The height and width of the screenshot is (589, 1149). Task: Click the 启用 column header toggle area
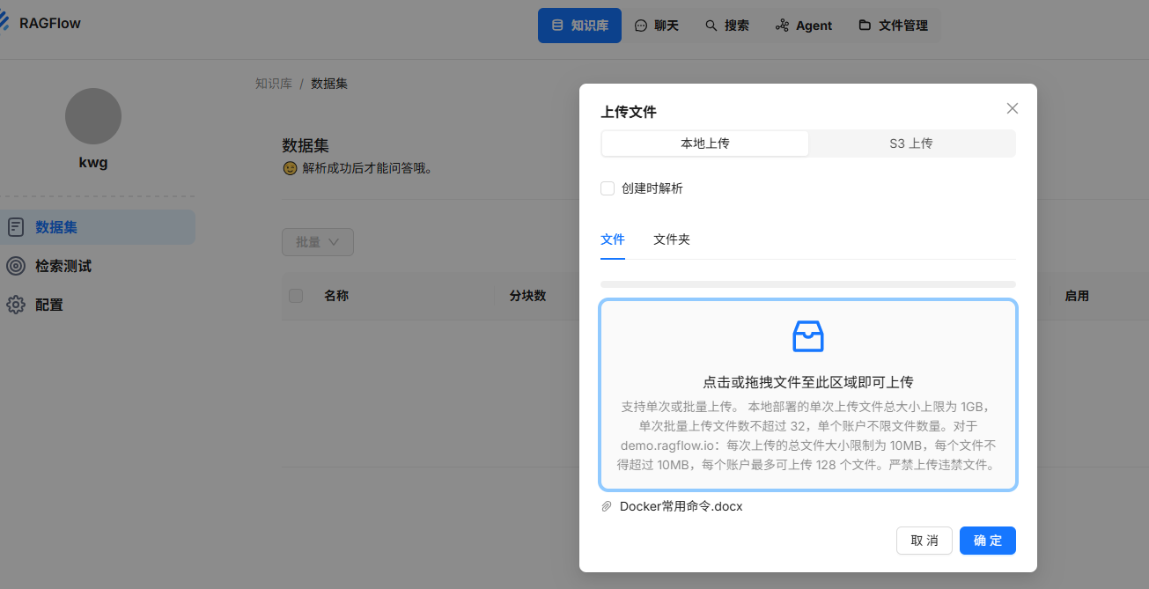[1078, 296]
